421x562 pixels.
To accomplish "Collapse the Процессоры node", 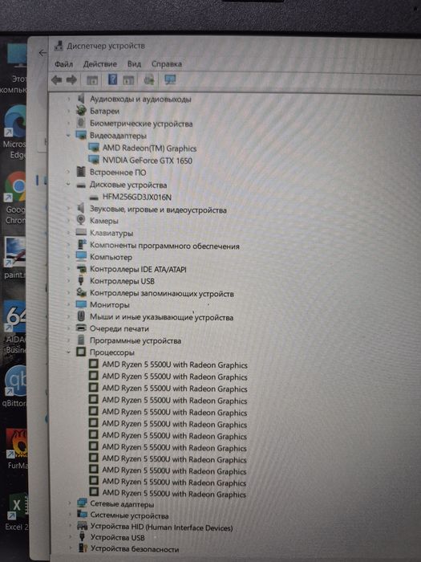I will point(68,352).
